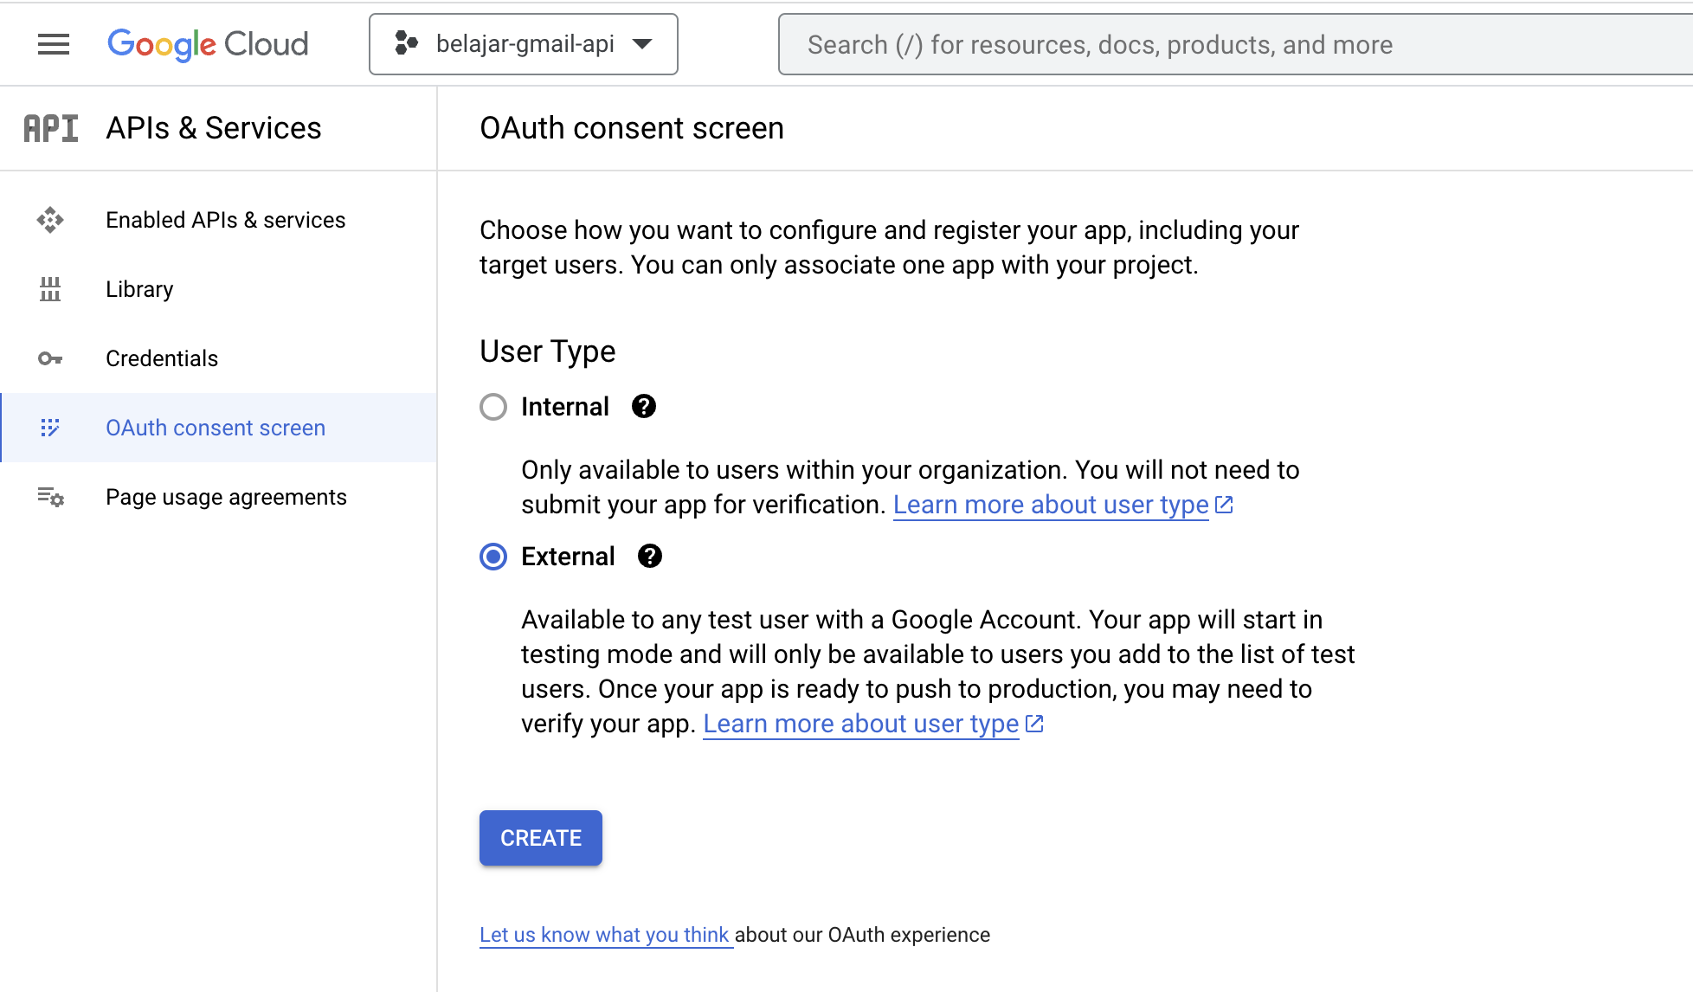Screen dimensions: 1693x992
Task: Click the Page usage agreements icon
Action: coord(50,497)
